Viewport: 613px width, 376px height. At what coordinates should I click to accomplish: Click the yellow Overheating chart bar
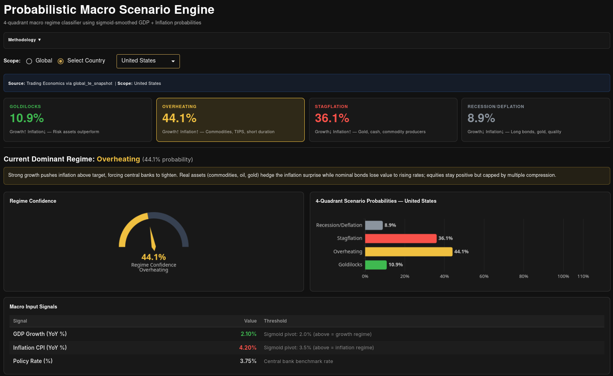(409, 251)
